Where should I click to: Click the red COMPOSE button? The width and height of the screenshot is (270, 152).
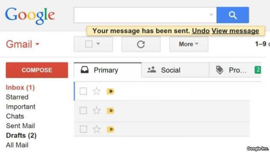(37, 70)
